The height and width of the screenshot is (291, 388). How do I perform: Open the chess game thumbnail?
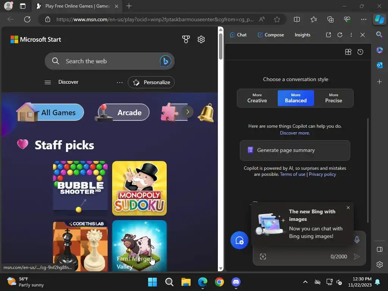pyautogui.click(x=80, y=246)
